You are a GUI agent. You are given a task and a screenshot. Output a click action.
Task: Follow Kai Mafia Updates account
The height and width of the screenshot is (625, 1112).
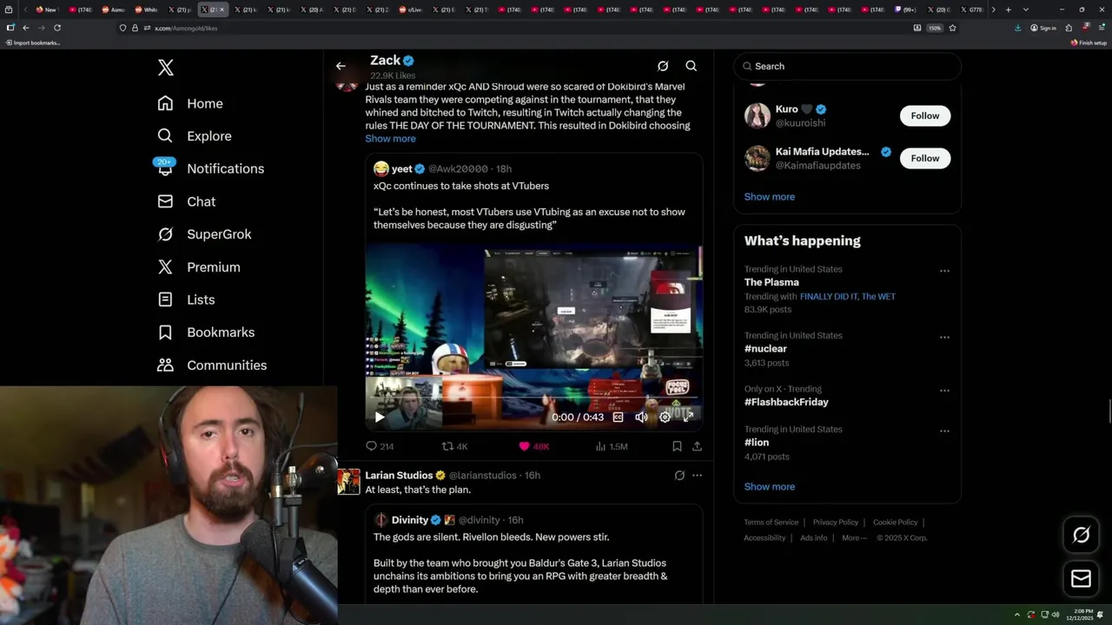[x=925, y=158]
